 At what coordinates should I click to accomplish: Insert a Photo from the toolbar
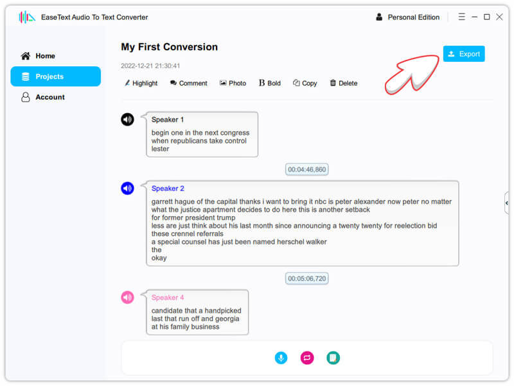point(233,83)
